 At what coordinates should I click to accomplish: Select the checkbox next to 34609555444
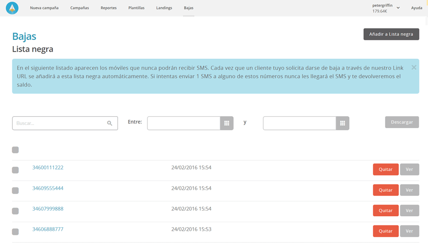(15, 191)
